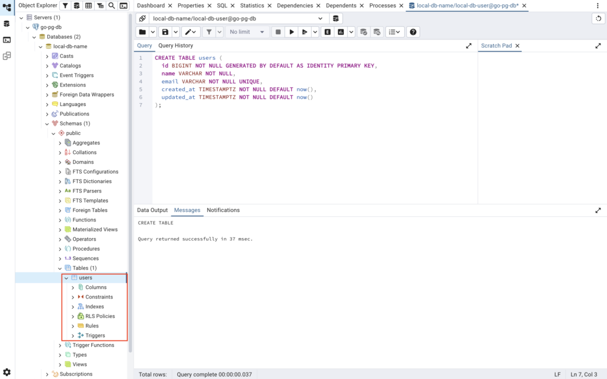Switch to the Data Output tab

[x=152, y=210]
